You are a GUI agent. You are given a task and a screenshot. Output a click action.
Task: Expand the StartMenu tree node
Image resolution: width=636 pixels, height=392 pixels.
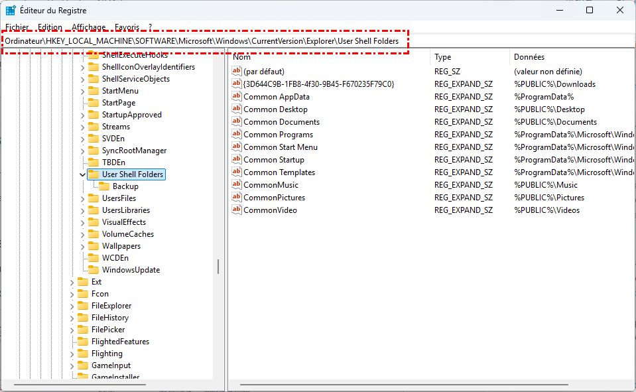tap(82, 91)
